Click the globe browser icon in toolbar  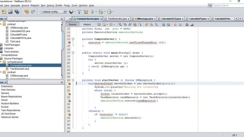click(x=71, y=12)
